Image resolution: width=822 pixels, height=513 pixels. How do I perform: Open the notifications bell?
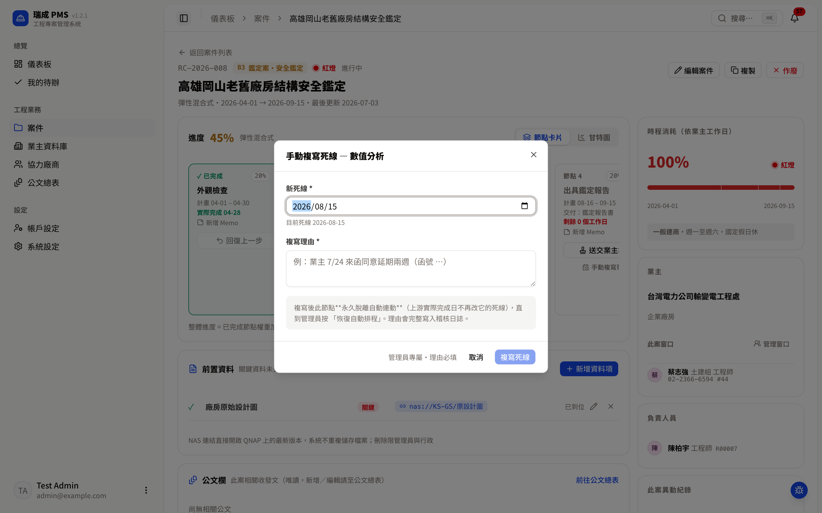pyautogui.click(x=794, y=18)
